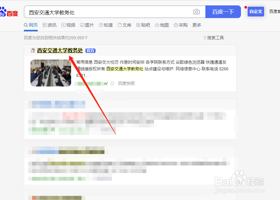The height and width of the screenshot is (200, 280).
Task: Switch to the 贴吧 tab
Action: (143, 25)
